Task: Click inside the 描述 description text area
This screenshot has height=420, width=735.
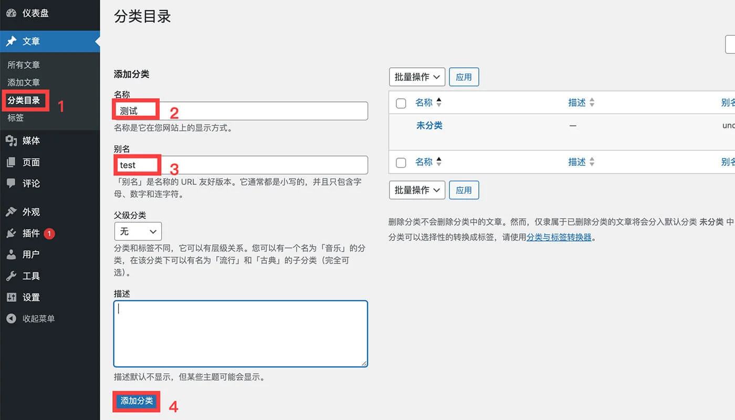Action: coord(240,331)
